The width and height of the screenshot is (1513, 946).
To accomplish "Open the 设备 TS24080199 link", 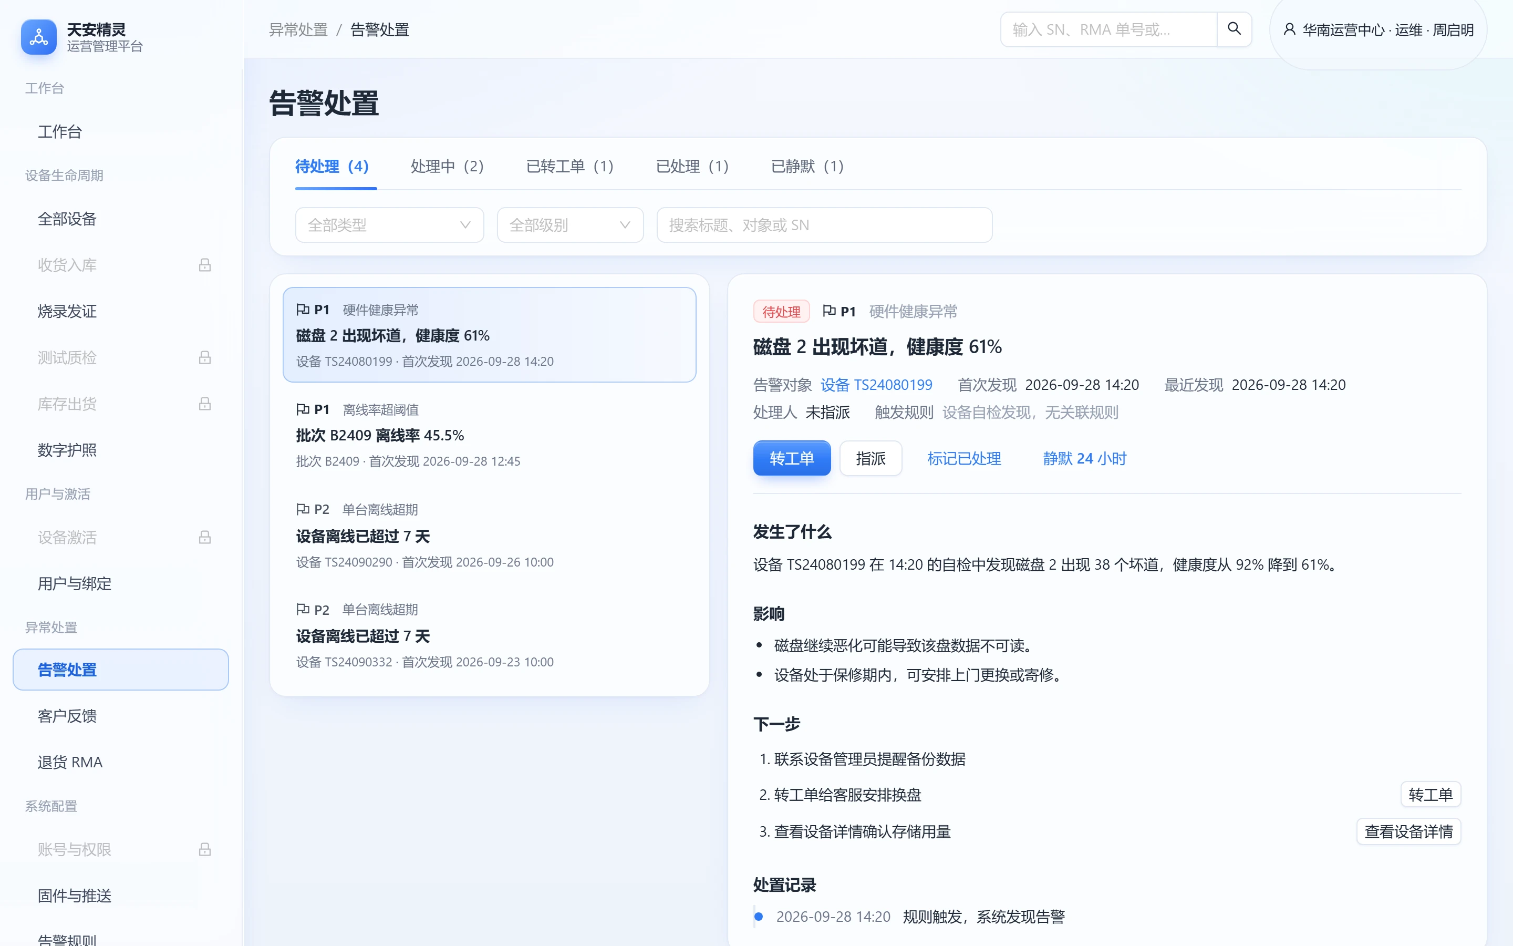I will [876, 385].
